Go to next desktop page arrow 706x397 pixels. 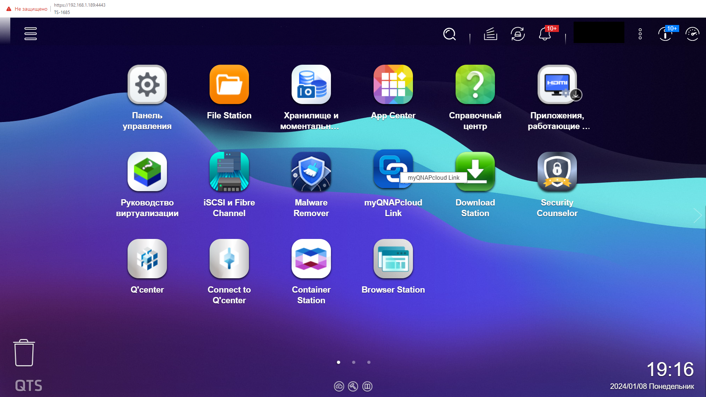pyautogui.click(x=697, y=215)
